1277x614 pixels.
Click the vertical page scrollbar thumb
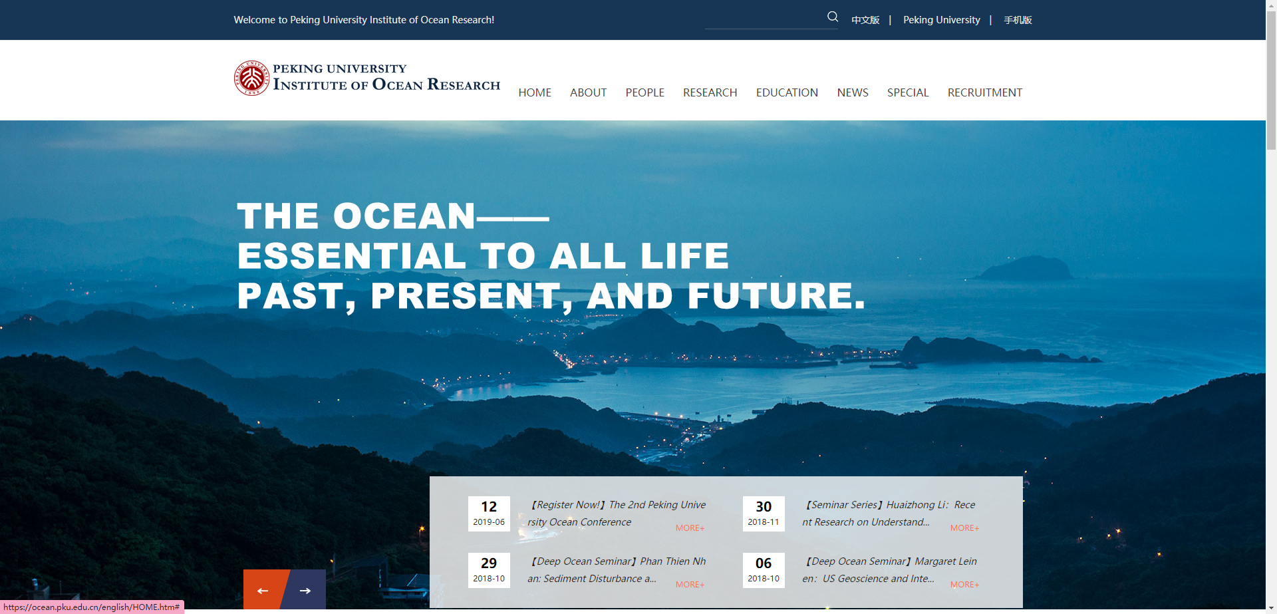point(1271,80)
